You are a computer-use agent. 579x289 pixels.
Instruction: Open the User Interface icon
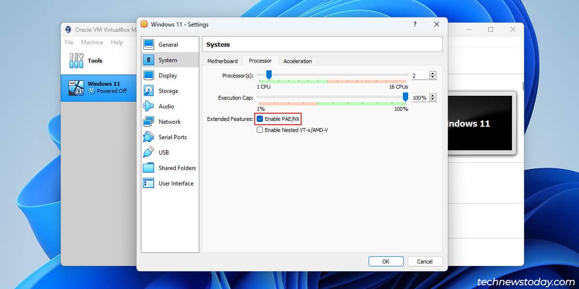(x=149, y=183)
